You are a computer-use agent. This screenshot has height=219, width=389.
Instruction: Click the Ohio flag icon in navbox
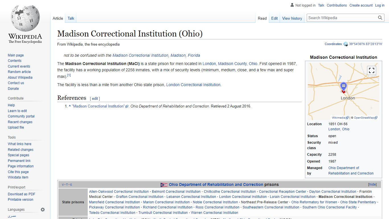click(164, 185)
